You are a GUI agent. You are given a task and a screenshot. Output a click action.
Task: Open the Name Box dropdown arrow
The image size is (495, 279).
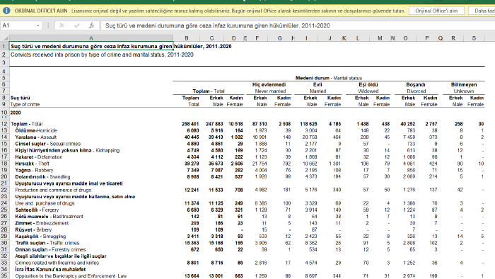[38, 25]
